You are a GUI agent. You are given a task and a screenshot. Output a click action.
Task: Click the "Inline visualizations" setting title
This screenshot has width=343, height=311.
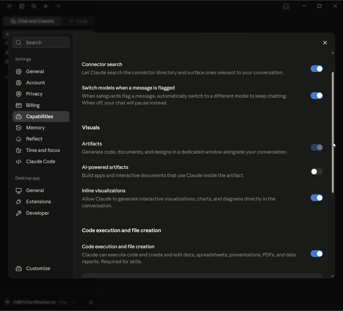[104, 191]
